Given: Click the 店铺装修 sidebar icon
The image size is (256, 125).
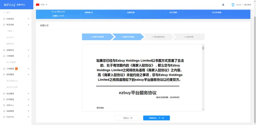Looking at the screenshot, I should click(4, 50).
